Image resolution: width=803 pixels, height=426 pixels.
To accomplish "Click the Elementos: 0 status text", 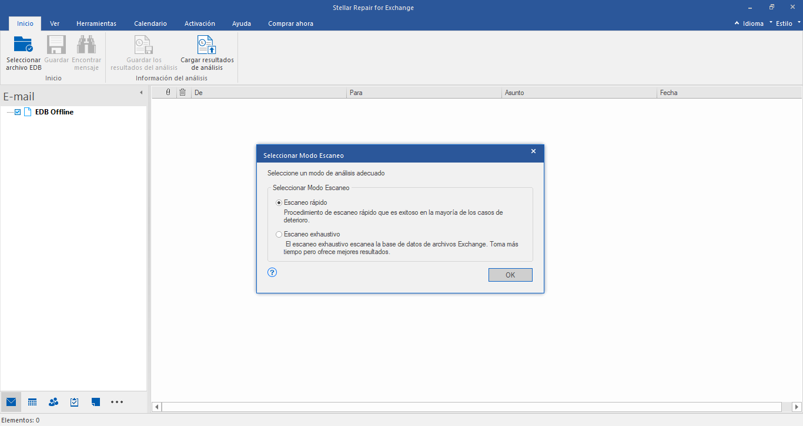I will click(x=21, y=420).
